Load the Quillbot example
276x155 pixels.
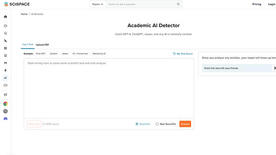(x=53, y=54)
